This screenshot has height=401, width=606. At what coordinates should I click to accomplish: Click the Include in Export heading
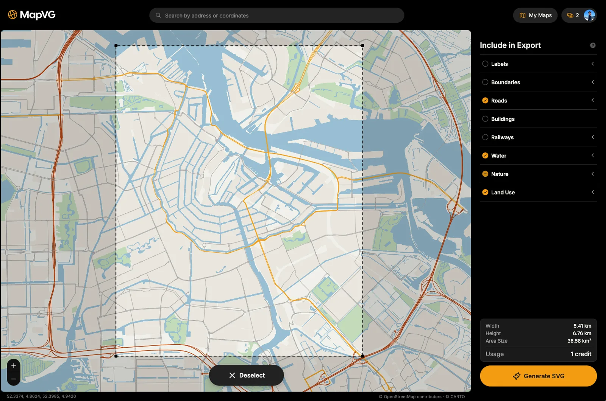tap(510, 45)
